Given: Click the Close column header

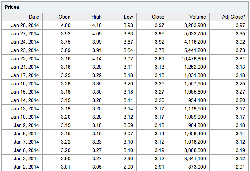Looking at the screenshot, I should click(x=152, y=17).
